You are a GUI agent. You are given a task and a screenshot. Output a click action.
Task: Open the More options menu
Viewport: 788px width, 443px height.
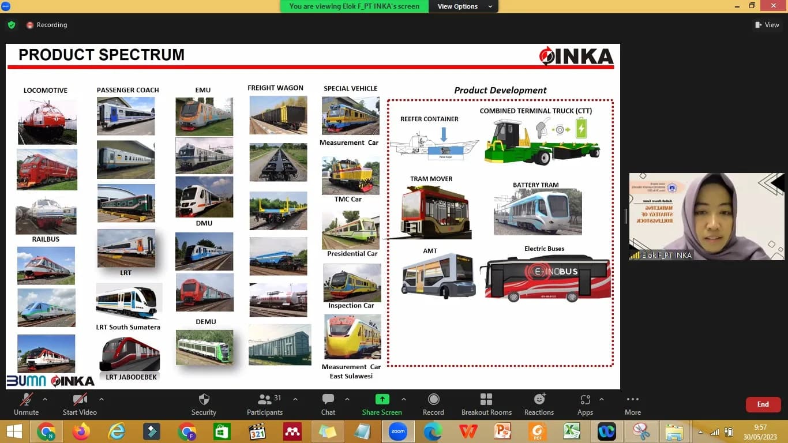[x=633, y=404]
